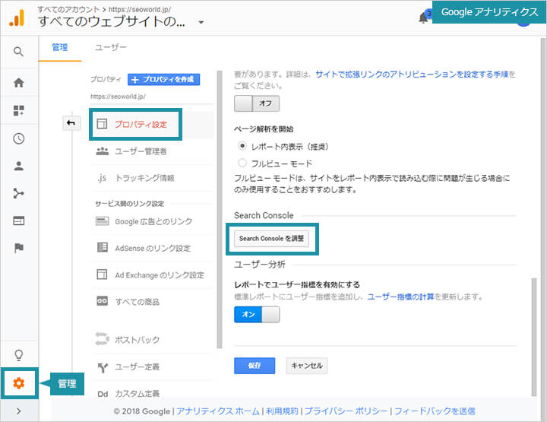
Task: Click the Google 広告とのリンク icon
Action: click(103, 221)
